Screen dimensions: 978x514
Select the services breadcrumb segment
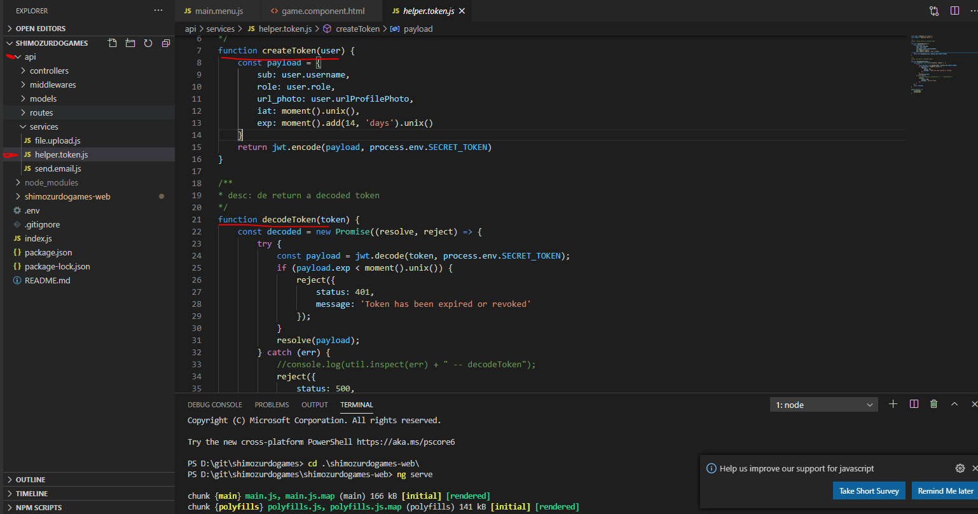tap(221, 29)
